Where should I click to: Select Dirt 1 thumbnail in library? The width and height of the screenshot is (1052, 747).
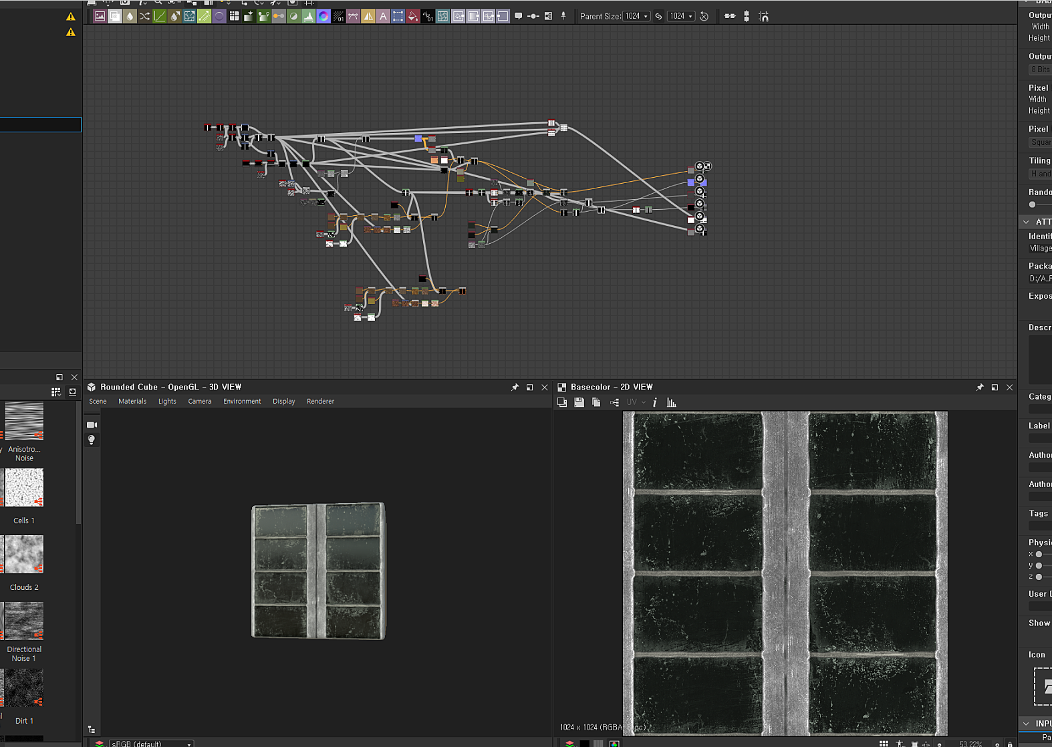pyautogui.click(x=24, y=688)
